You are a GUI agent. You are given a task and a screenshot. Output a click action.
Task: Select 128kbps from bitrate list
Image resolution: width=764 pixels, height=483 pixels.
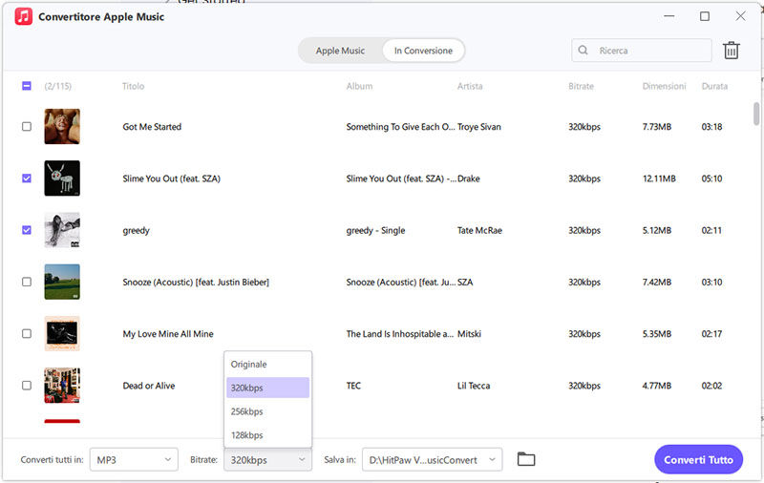267,435
